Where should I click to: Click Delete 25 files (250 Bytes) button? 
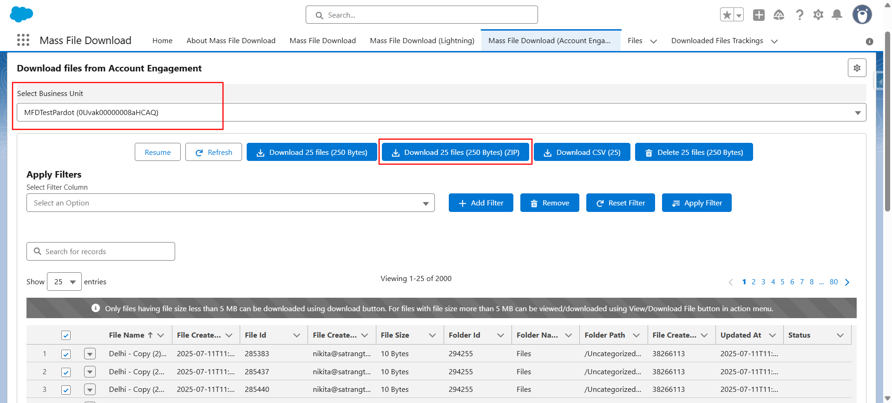694,152
